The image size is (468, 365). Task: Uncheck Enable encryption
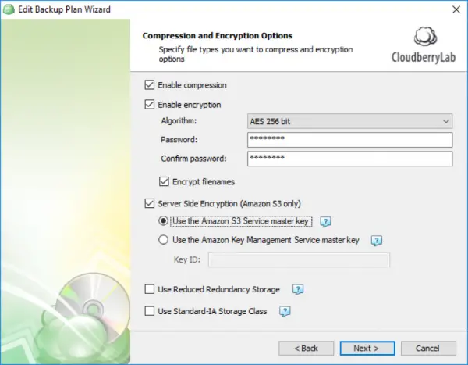point(150,105)
